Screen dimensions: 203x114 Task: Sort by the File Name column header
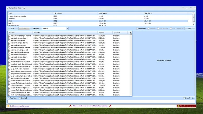pyautogui.click(x=20, y=33)
